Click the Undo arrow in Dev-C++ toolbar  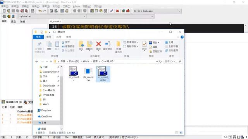pos(40,11)
